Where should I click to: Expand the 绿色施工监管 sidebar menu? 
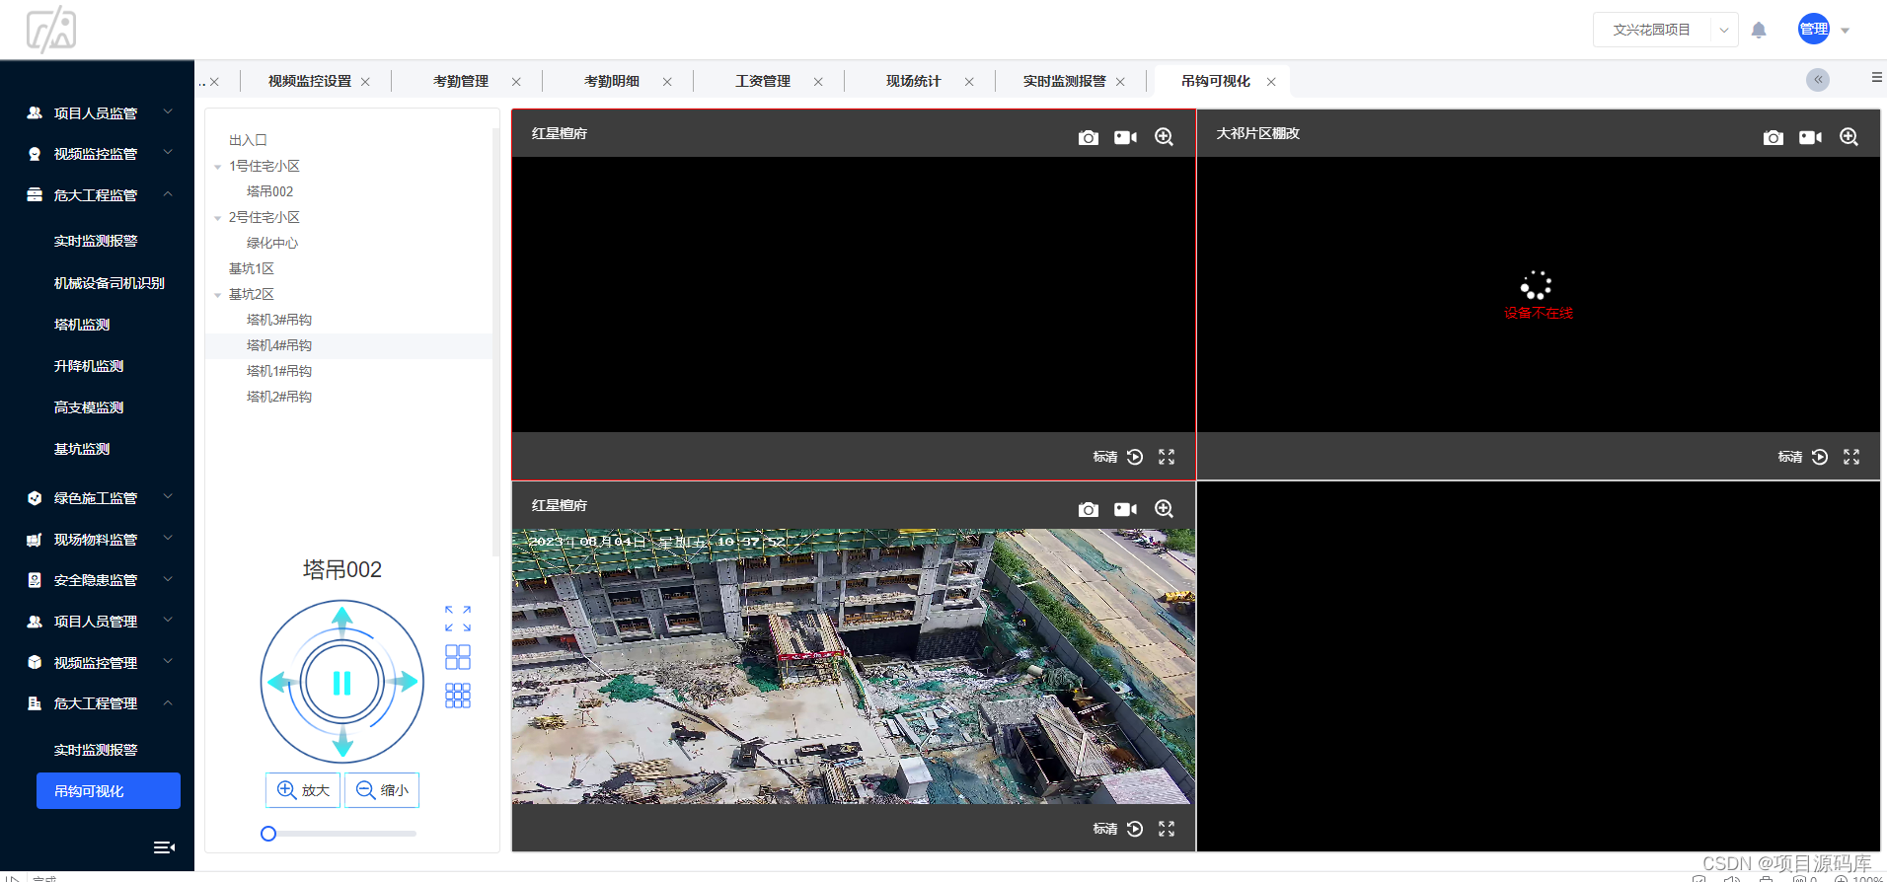tap(97, 497)
